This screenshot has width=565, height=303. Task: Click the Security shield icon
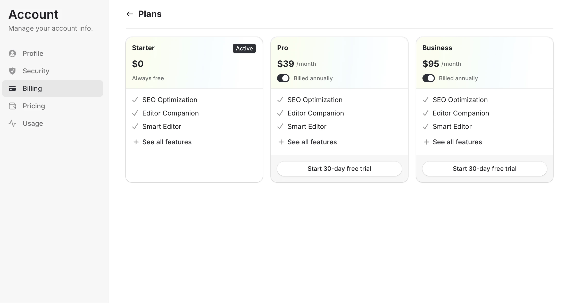pos(12,71)
